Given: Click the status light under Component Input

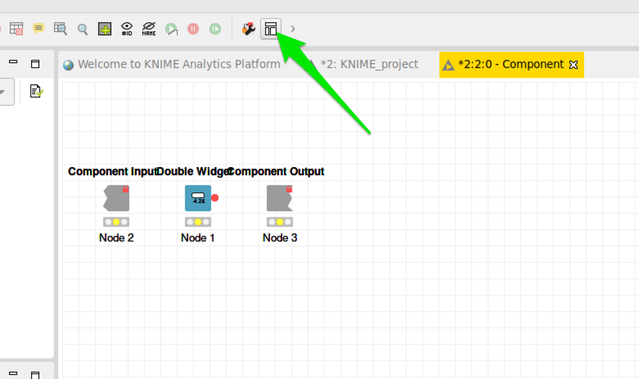Looking at the screenshot, I should click(x=116, y=222).
